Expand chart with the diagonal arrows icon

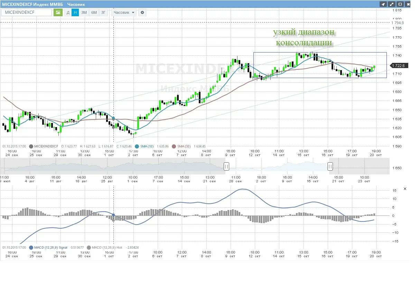[391, 4]
